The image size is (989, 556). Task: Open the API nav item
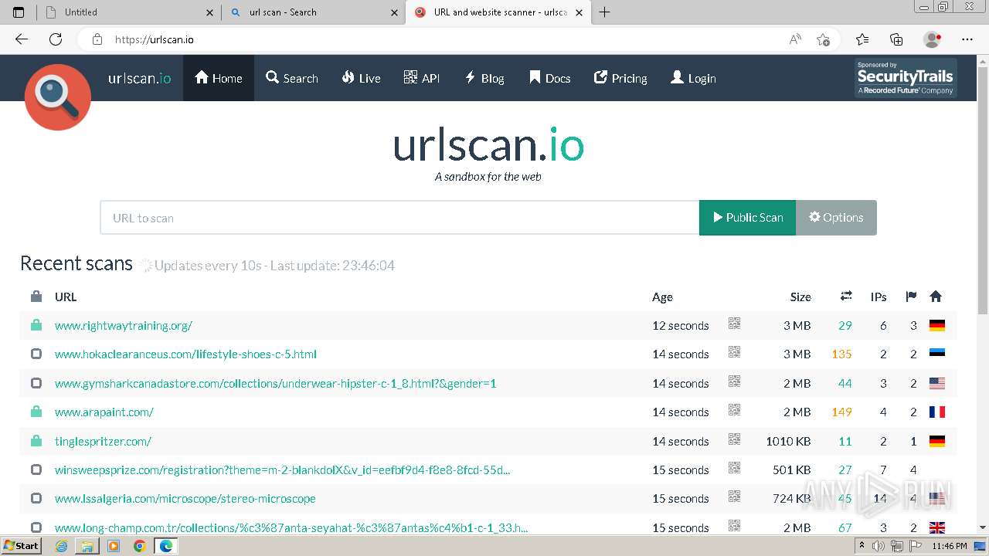422,78
